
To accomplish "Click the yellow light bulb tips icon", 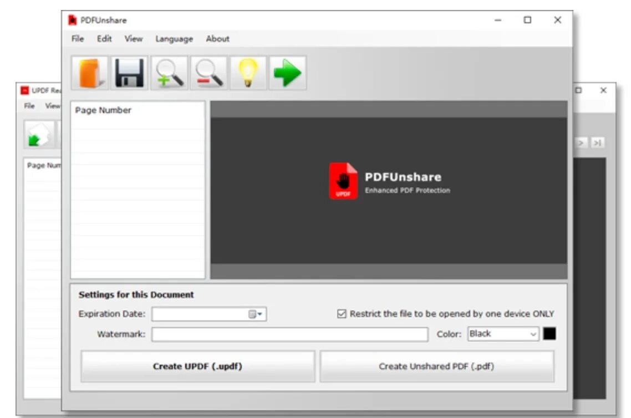I will click(248, 73).
